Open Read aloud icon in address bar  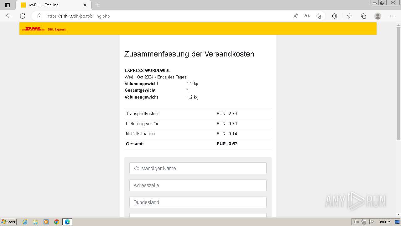pos(296,16)
